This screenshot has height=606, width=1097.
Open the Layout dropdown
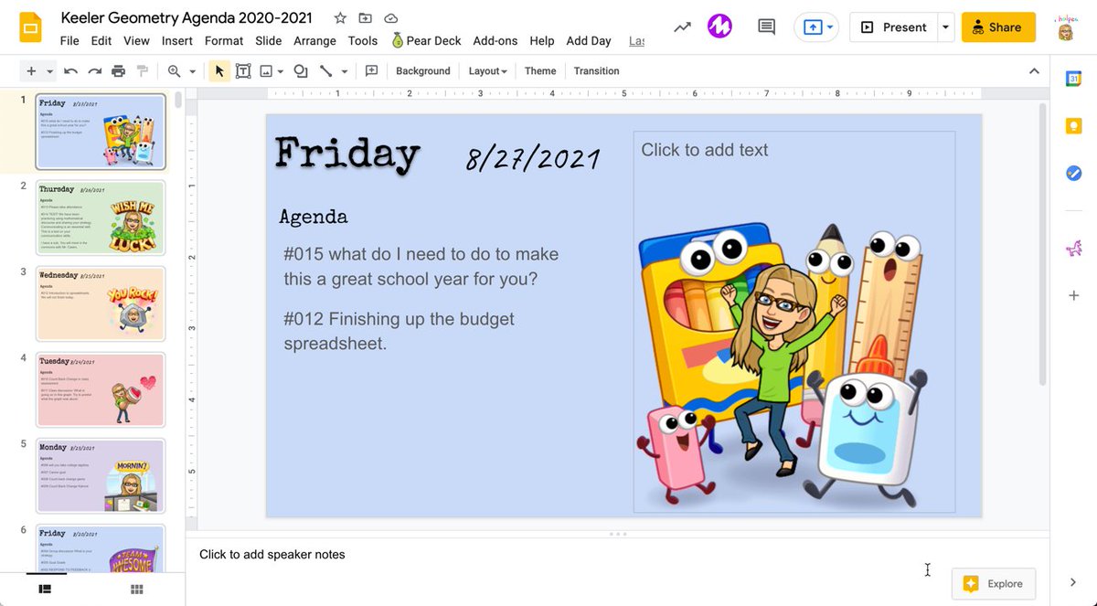click(x=487, y=71)
